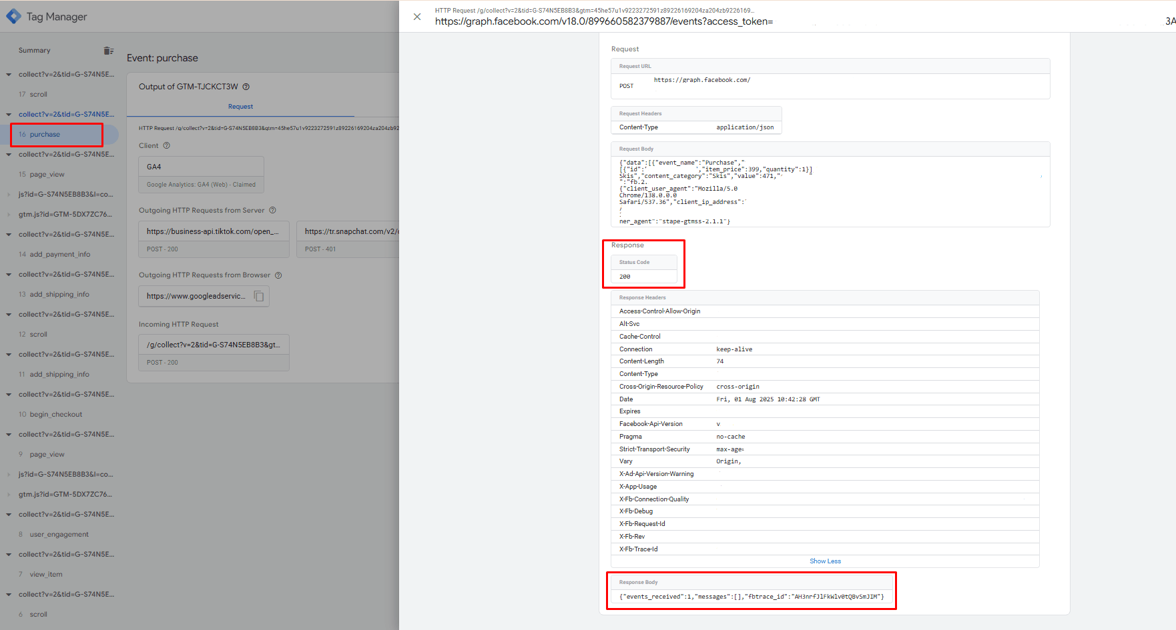This screenshot has height=630, width=1176.
Task: Expand the gtm.js?id=GTM-5DX7ZC76 row above 14 add_payment_info
Action: click(x=9, y=215)
